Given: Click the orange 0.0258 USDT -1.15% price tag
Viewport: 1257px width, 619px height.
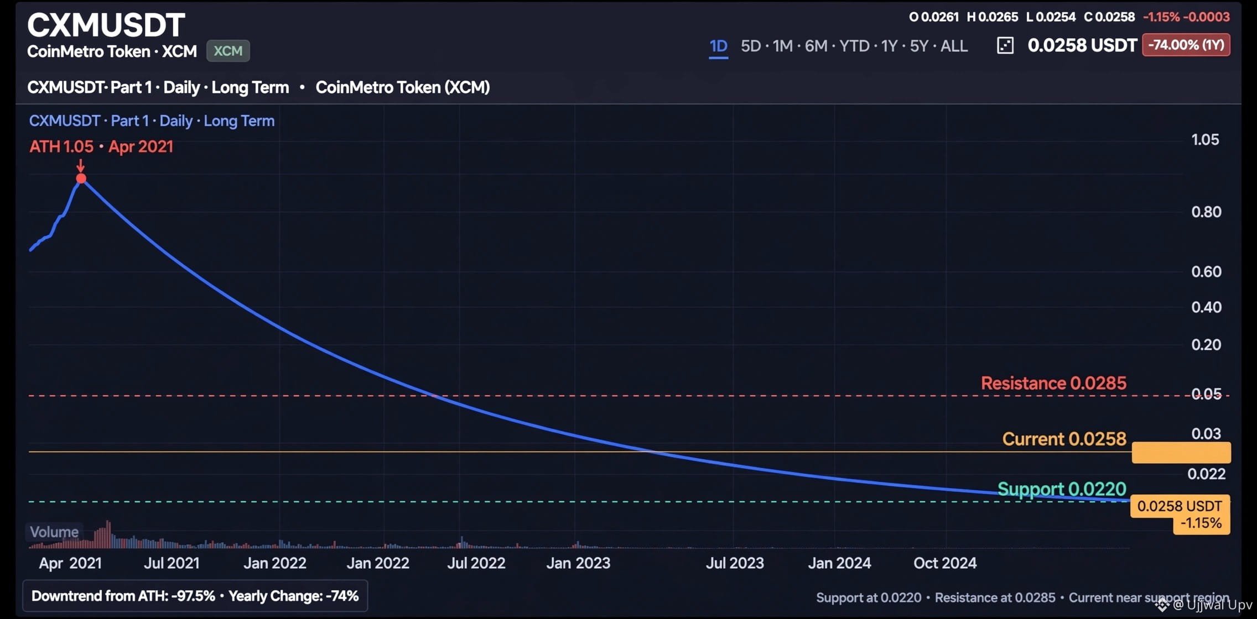Looking at the screenshot, I should click(1180, 515).
